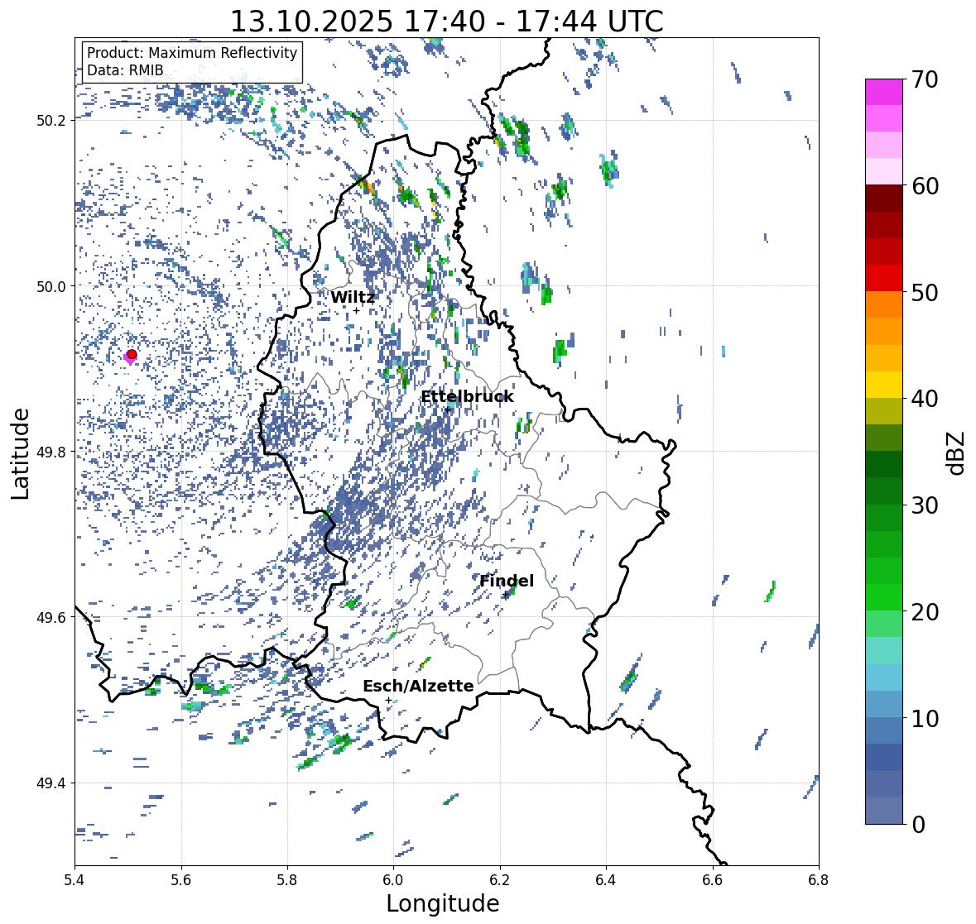Viewport: 976px width, 924px height.
Task: Click the colorbar tick label 40
Action: pyautogui.click(x=925, y=399)
